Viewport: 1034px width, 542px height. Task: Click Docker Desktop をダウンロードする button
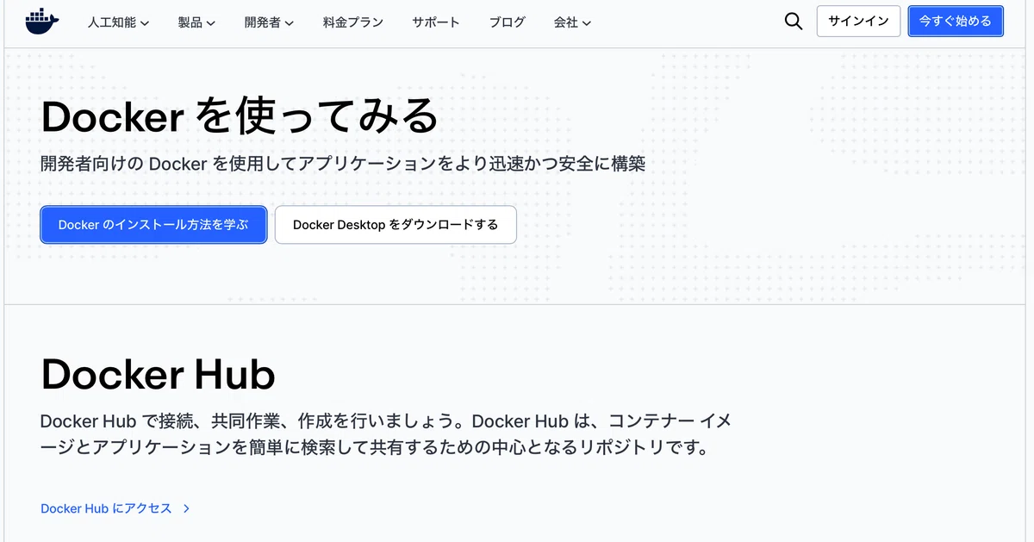(x=396, y=225)
